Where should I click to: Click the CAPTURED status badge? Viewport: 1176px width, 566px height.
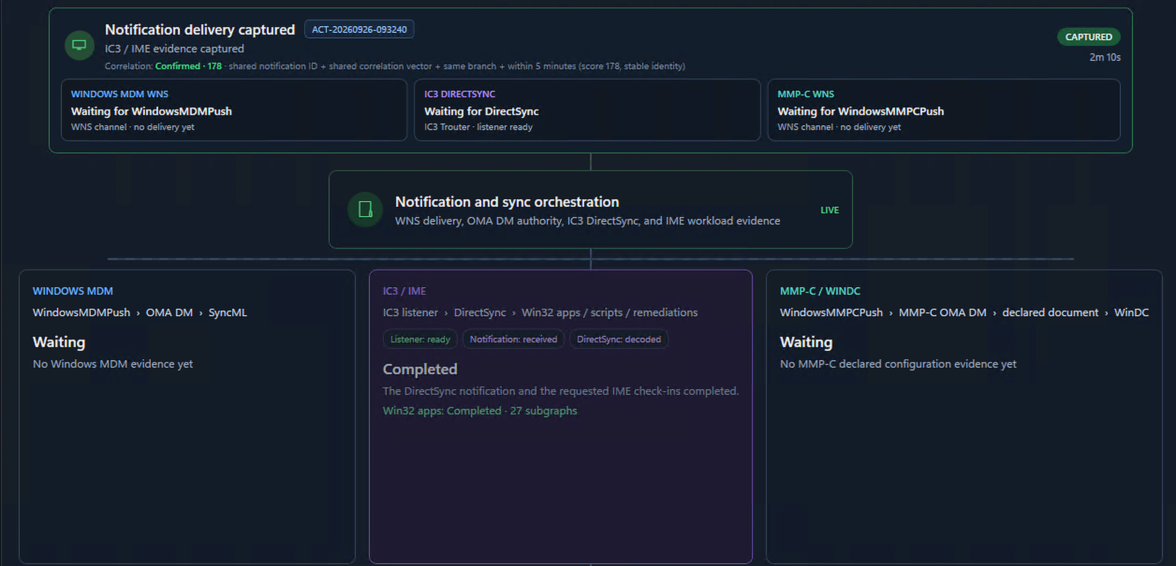1088,37
